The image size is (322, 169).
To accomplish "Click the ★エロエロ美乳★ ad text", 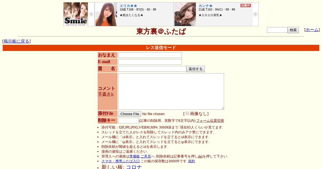I will pyautogui.click(x=210, y=15).
